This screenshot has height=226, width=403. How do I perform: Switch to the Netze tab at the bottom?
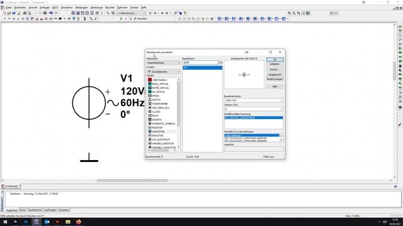pos(23,210)
